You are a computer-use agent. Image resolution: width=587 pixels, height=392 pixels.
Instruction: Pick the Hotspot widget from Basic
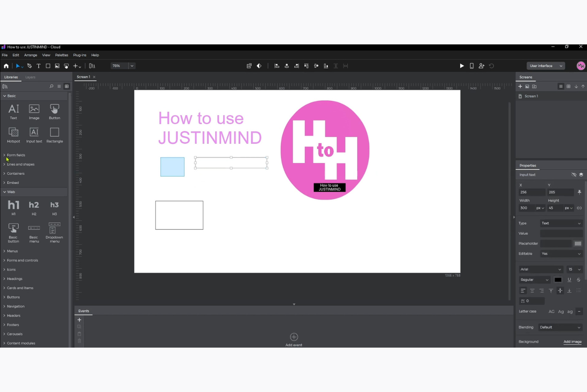point(13,135)
